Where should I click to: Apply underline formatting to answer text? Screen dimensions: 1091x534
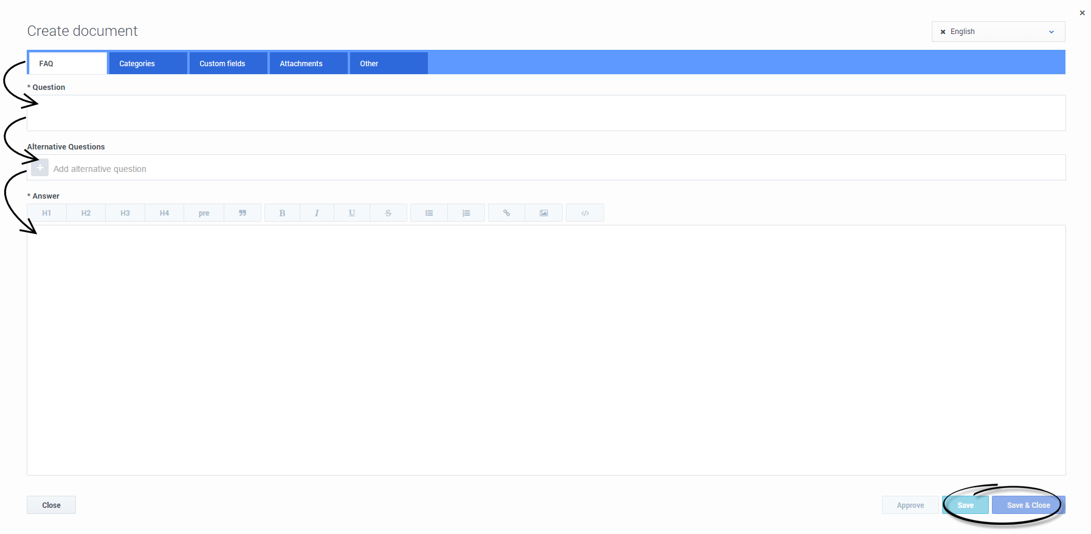[352, 213]
